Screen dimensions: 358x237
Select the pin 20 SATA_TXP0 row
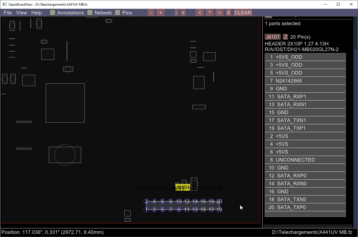coord(305,207)
